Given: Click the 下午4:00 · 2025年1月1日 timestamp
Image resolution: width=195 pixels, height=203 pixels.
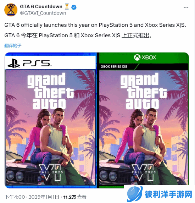Looking at the screenshot, I should pyautogui.click(x=32, y=197).
